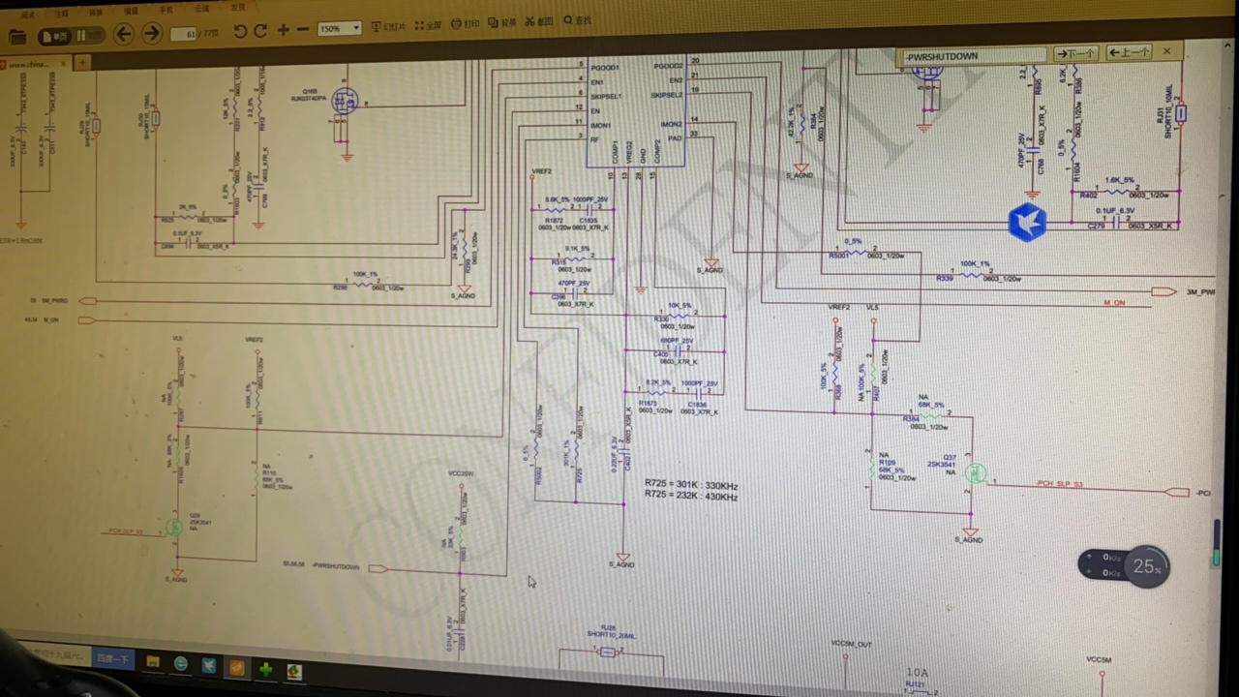Open the 转换 (convert) menu tab
This screenshot has height=697, width=1239.
tap(95, 13)
